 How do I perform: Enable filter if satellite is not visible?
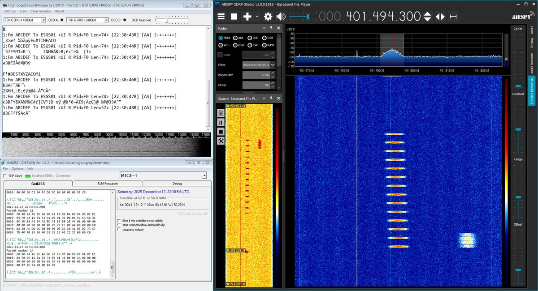click(119, 221)
